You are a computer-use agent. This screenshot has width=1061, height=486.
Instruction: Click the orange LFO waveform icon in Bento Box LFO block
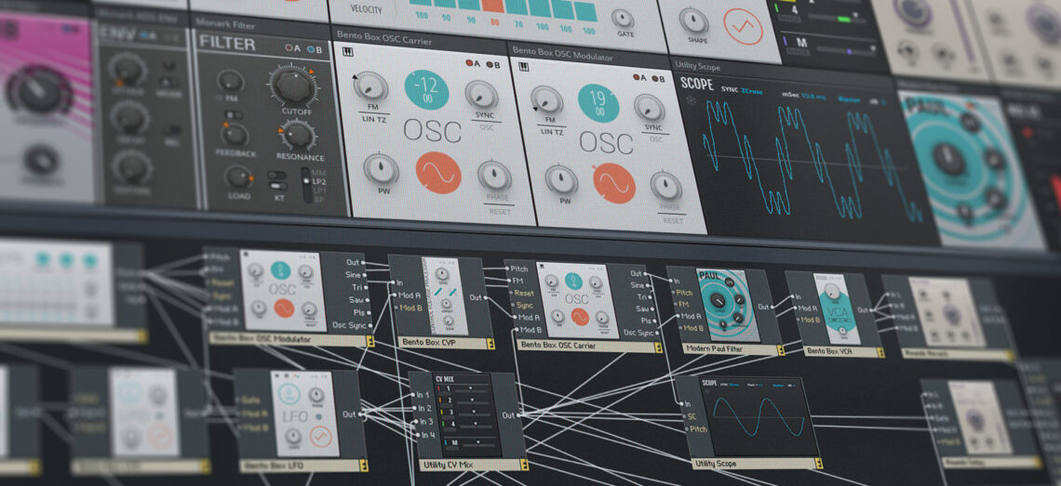tap(321, 437)
